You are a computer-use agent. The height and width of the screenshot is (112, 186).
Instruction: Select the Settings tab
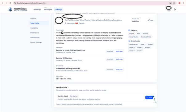point(59,10)
